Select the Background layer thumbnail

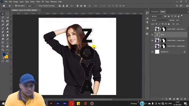click(157, 52)
